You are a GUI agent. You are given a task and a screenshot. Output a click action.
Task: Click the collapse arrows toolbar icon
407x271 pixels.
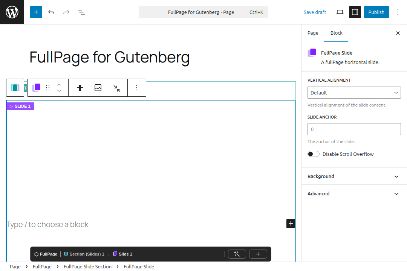pos(117,88)
